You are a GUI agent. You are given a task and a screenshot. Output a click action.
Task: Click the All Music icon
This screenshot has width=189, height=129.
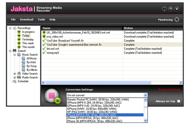pos(24,59)
